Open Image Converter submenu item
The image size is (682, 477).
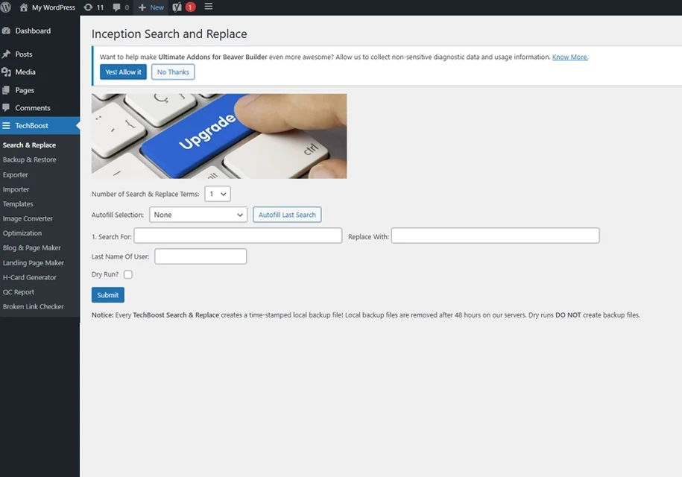coord(28,218)
